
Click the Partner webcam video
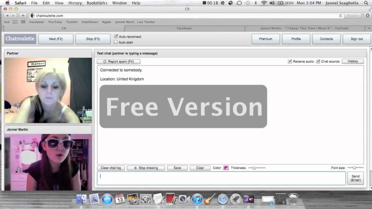click(x=48, y=90)
